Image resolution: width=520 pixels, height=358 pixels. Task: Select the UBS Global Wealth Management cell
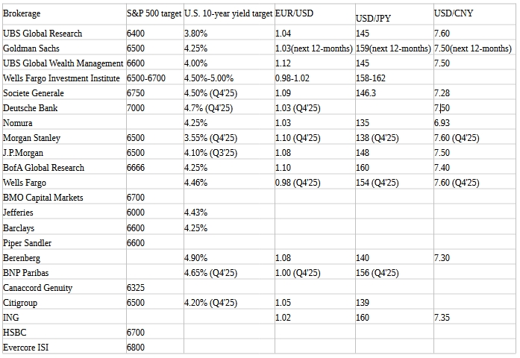63,63
